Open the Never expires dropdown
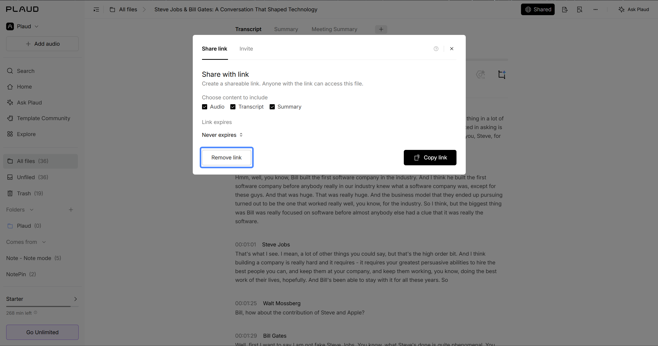658x346 pixels. click(x=222, y=135)
